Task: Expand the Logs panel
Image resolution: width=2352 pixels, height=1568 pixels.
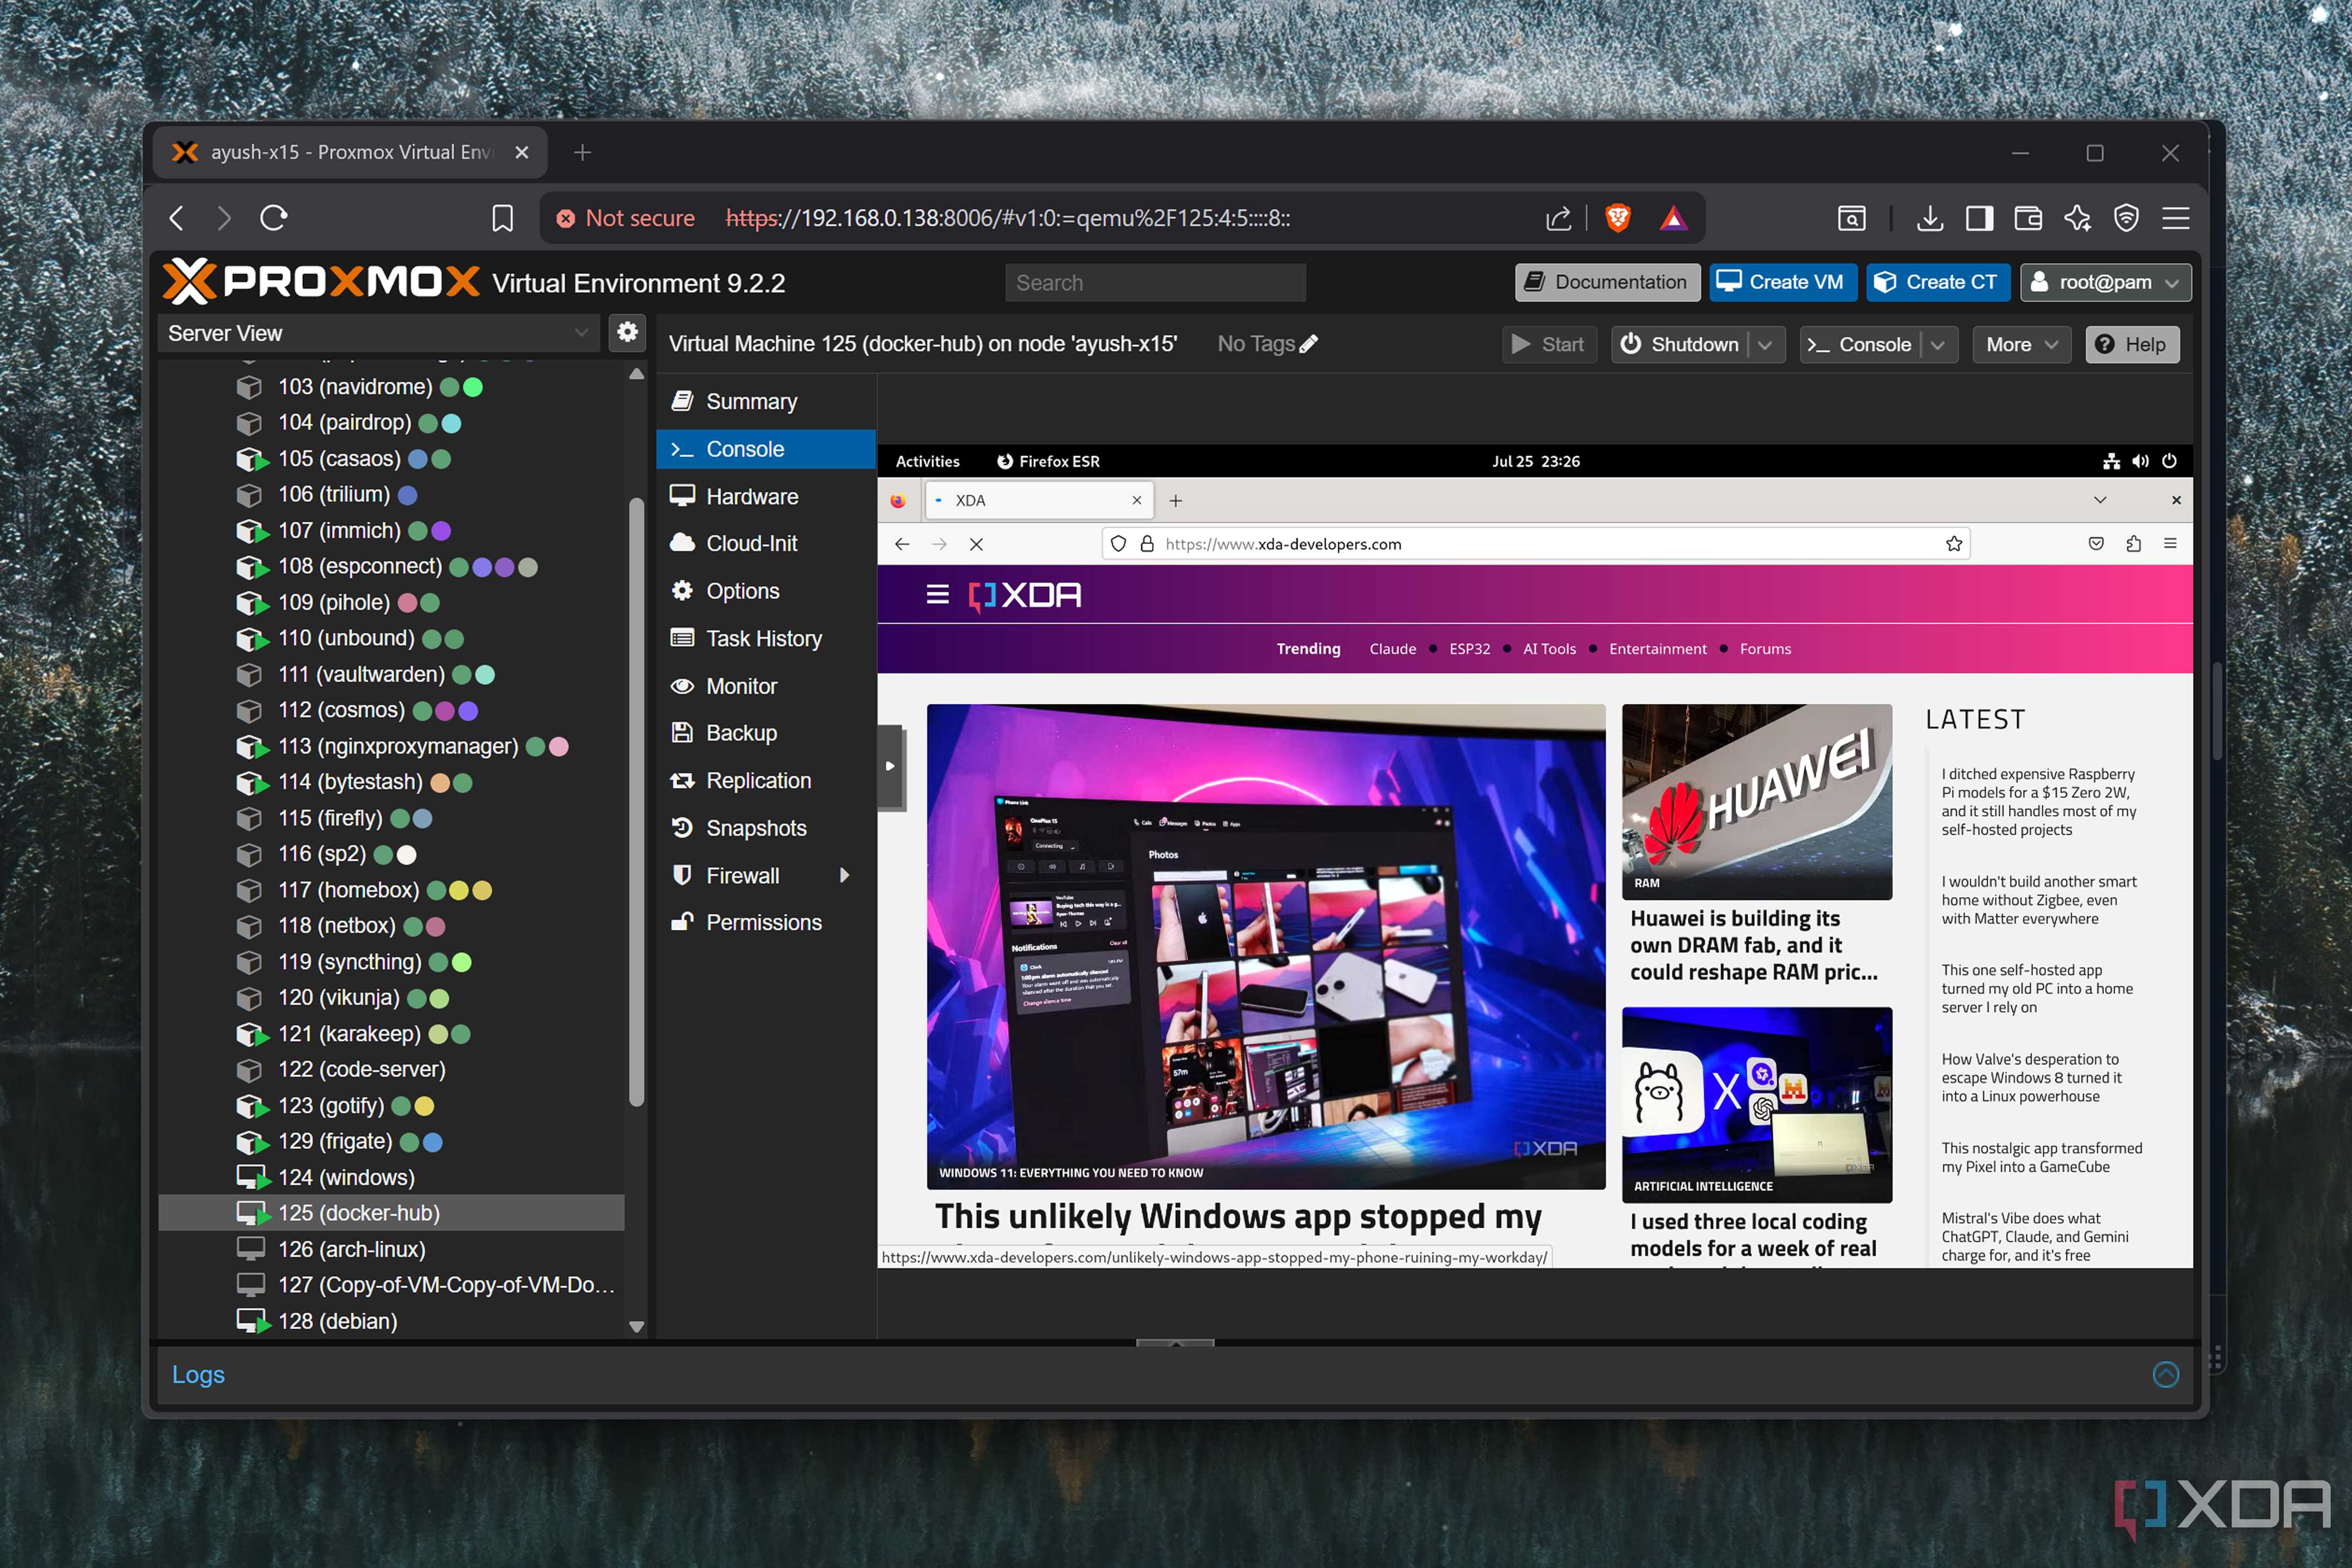Action: coord(2165,1374)
